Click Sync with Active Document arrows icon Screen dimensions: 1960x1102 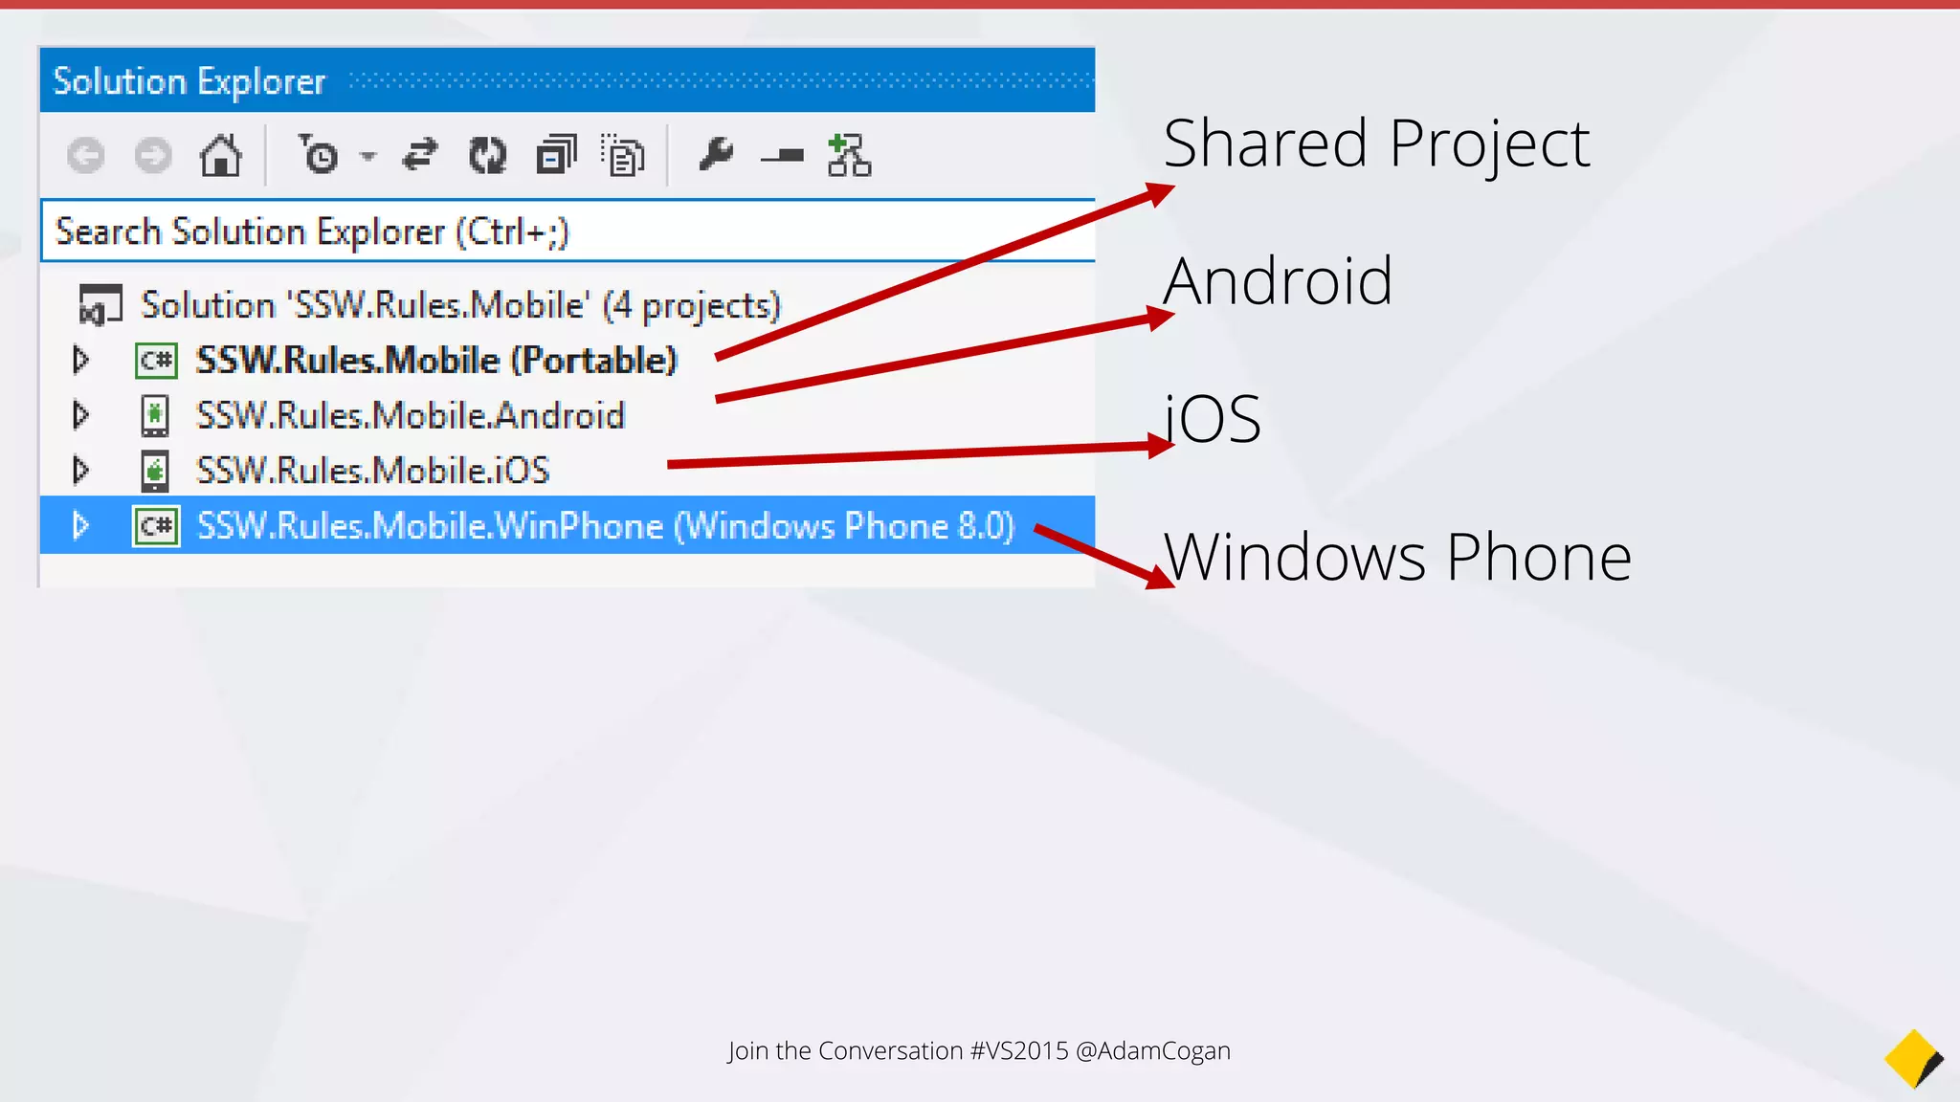pyautogui.click(x=419, y=155)
